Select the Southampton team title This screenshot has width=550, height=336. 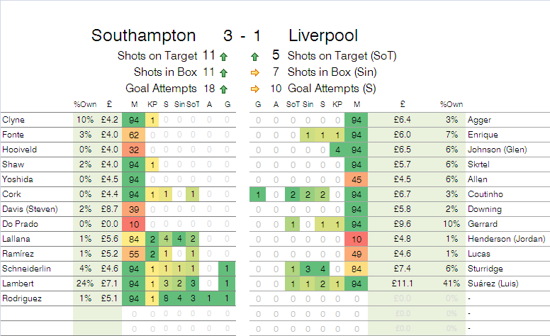coord(144,35)
